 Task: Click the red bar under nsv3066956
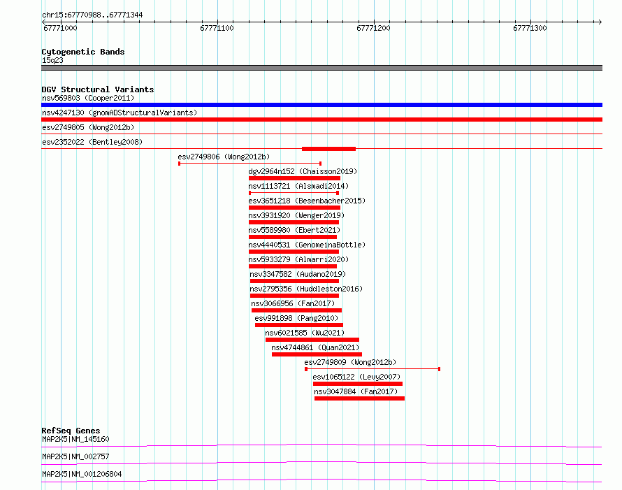point(296,310)
